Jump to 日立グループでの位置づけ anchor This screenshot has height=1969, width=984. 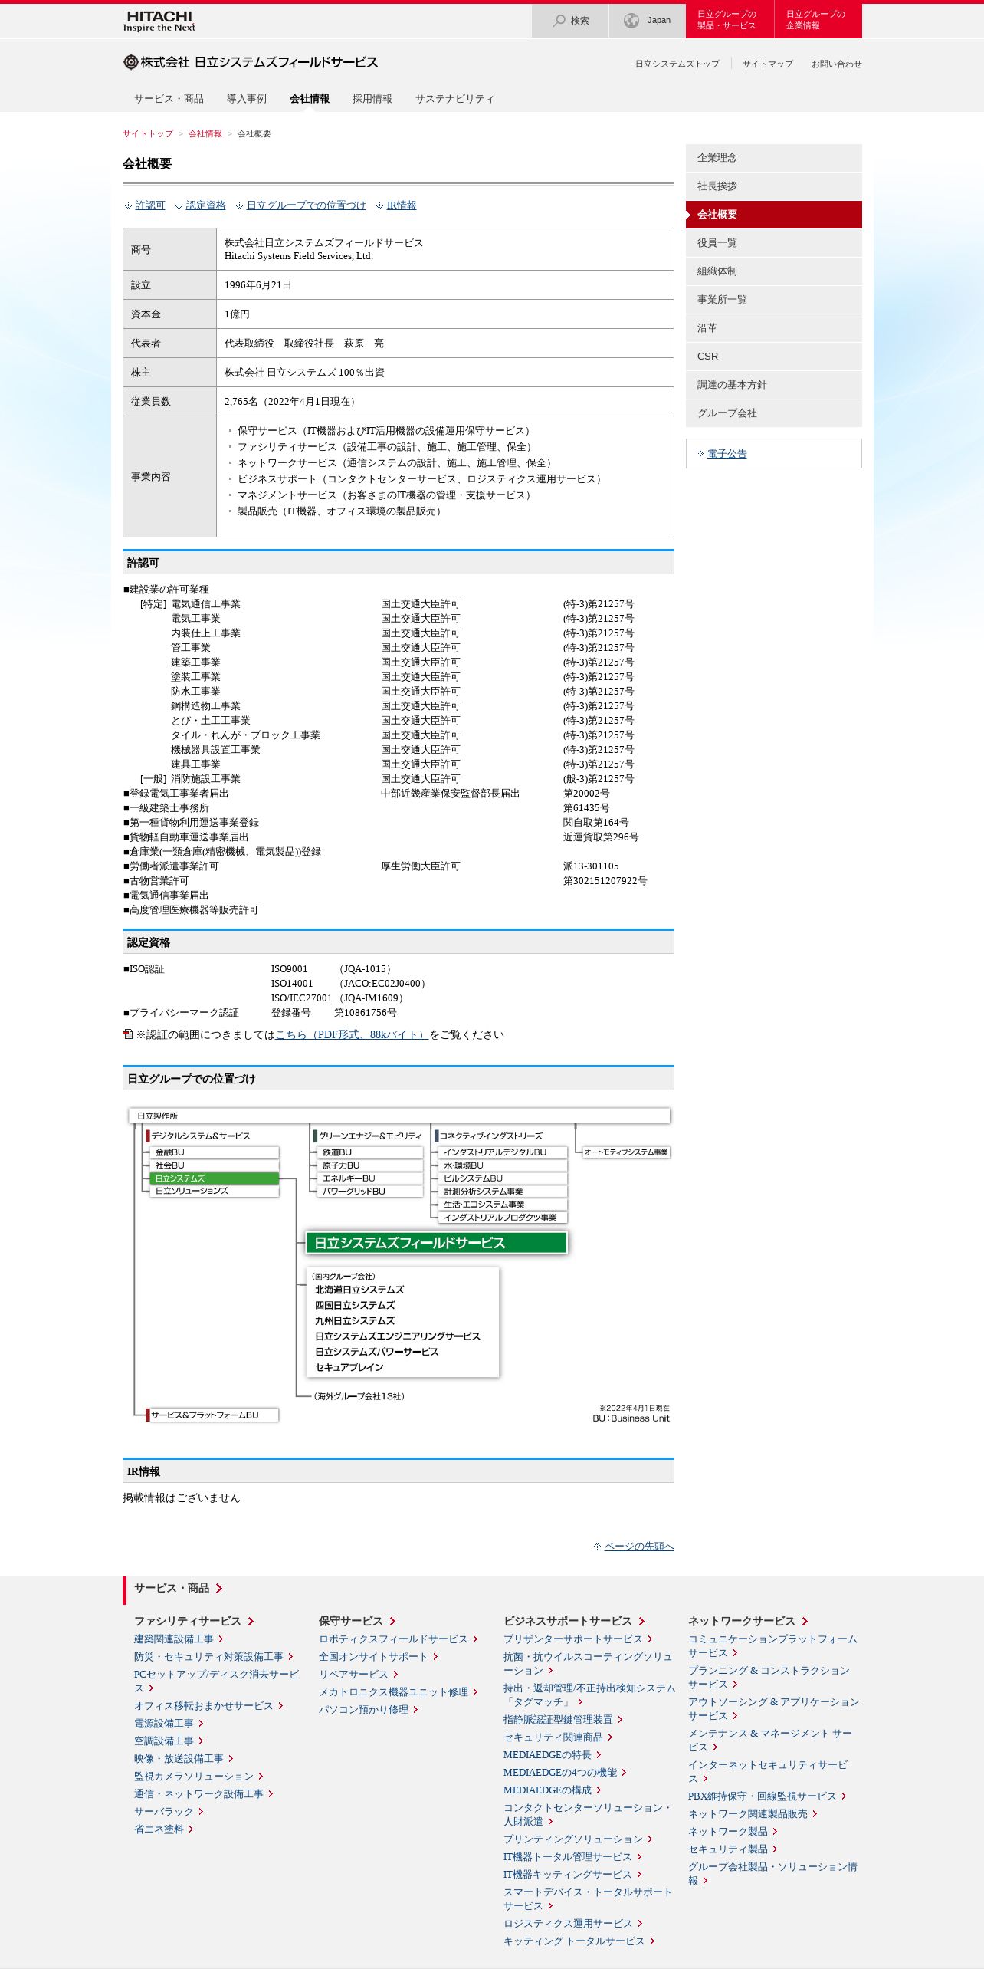pos(306,205)
